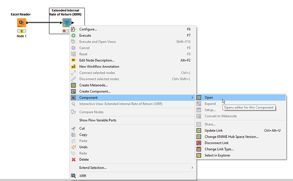Click the Cut scissors icon
Viewport: 293px width, 181px height.
73,128
